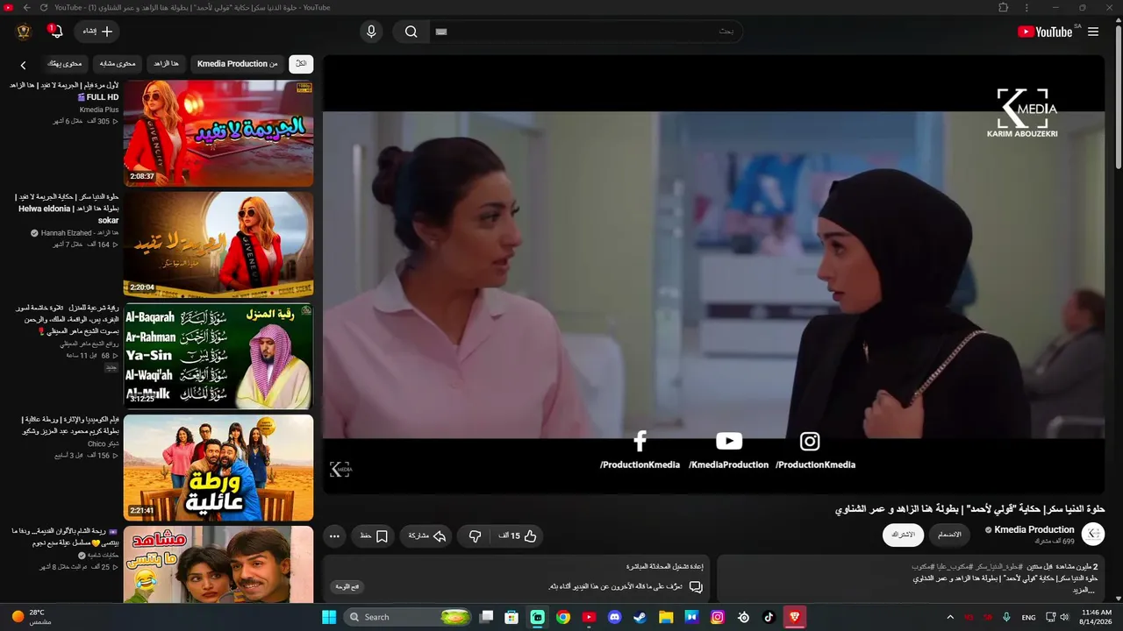1123x631 pixels.
Task: Reload the page with refresh icon
Action: click(x=45, y=8)
